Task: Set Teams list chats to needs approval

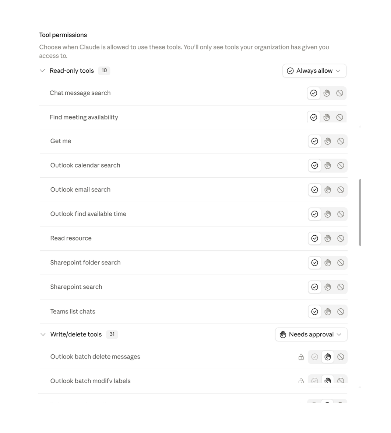Action: pos(327,312)
